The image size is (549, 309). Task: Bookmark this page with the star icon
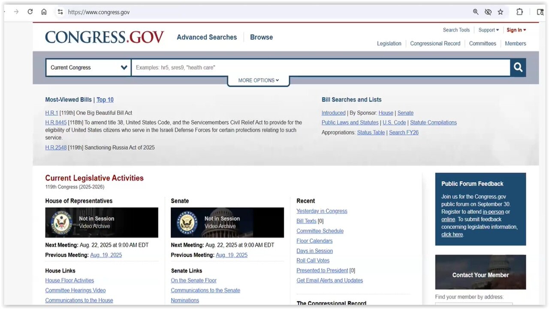[x=501, y=12]
